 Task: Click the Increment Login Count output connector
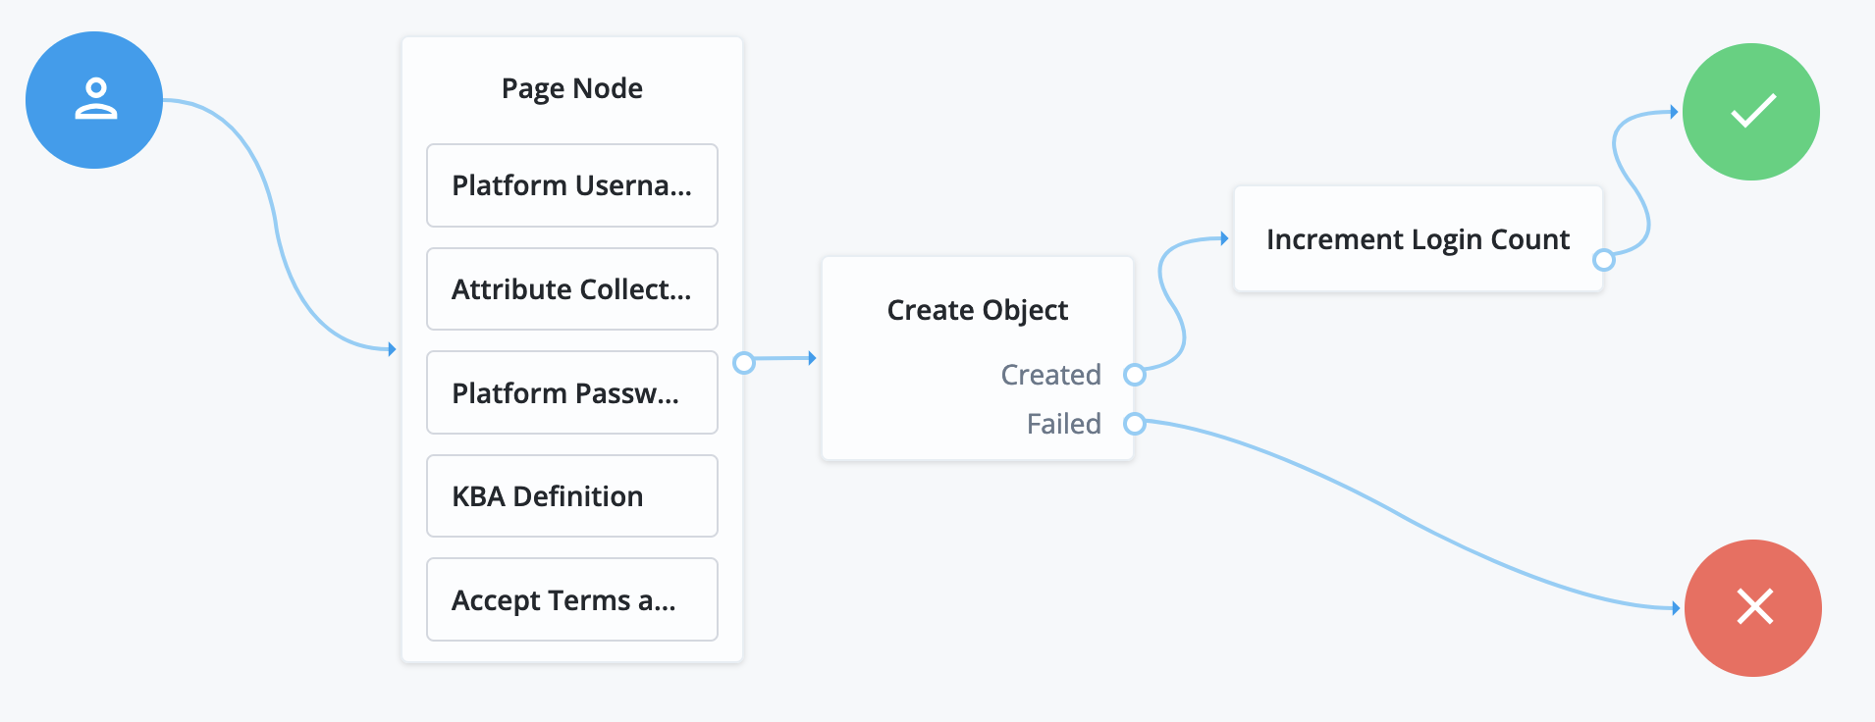[x=1604, y=260]
